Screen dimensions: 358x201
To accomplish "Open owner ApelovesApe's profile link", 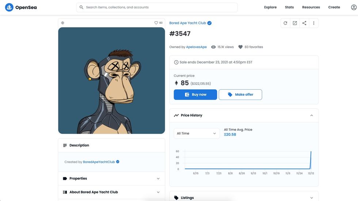I will pos(196,47).
